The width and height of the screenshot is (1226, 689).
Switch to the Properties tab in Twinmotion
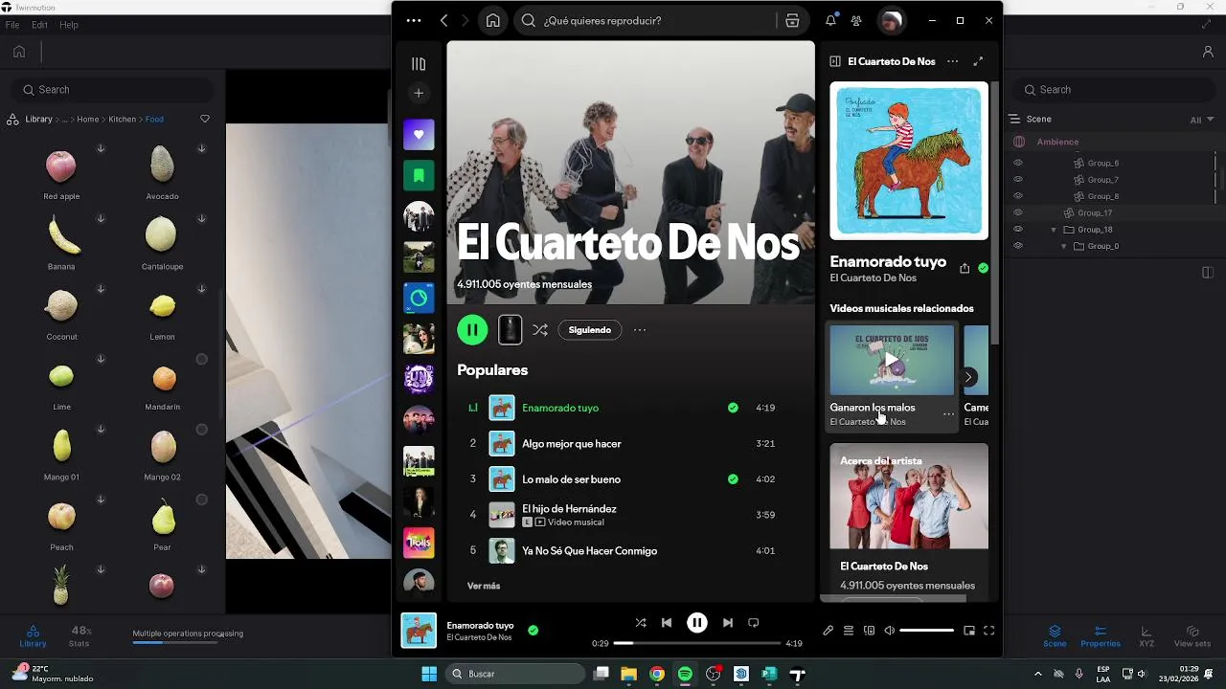pyautogui.click(x=1101, y=636)
